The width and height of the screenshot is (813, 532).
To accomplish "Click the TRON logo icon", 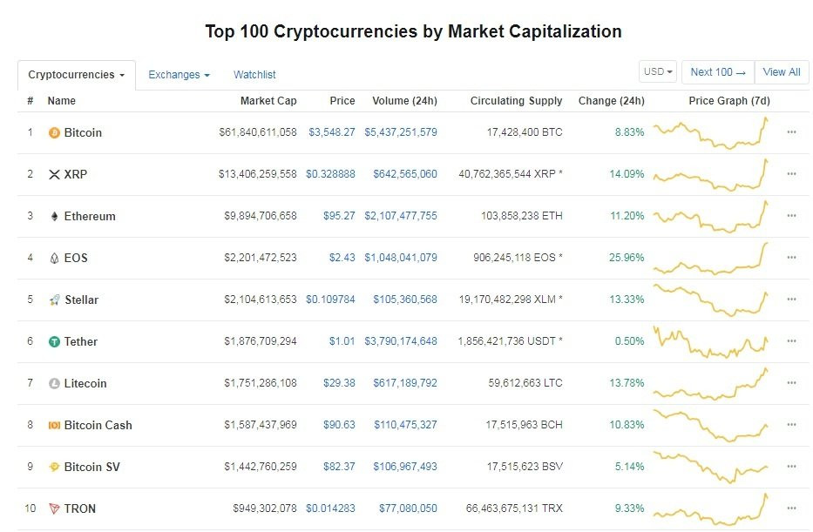I will click(54, 509).
